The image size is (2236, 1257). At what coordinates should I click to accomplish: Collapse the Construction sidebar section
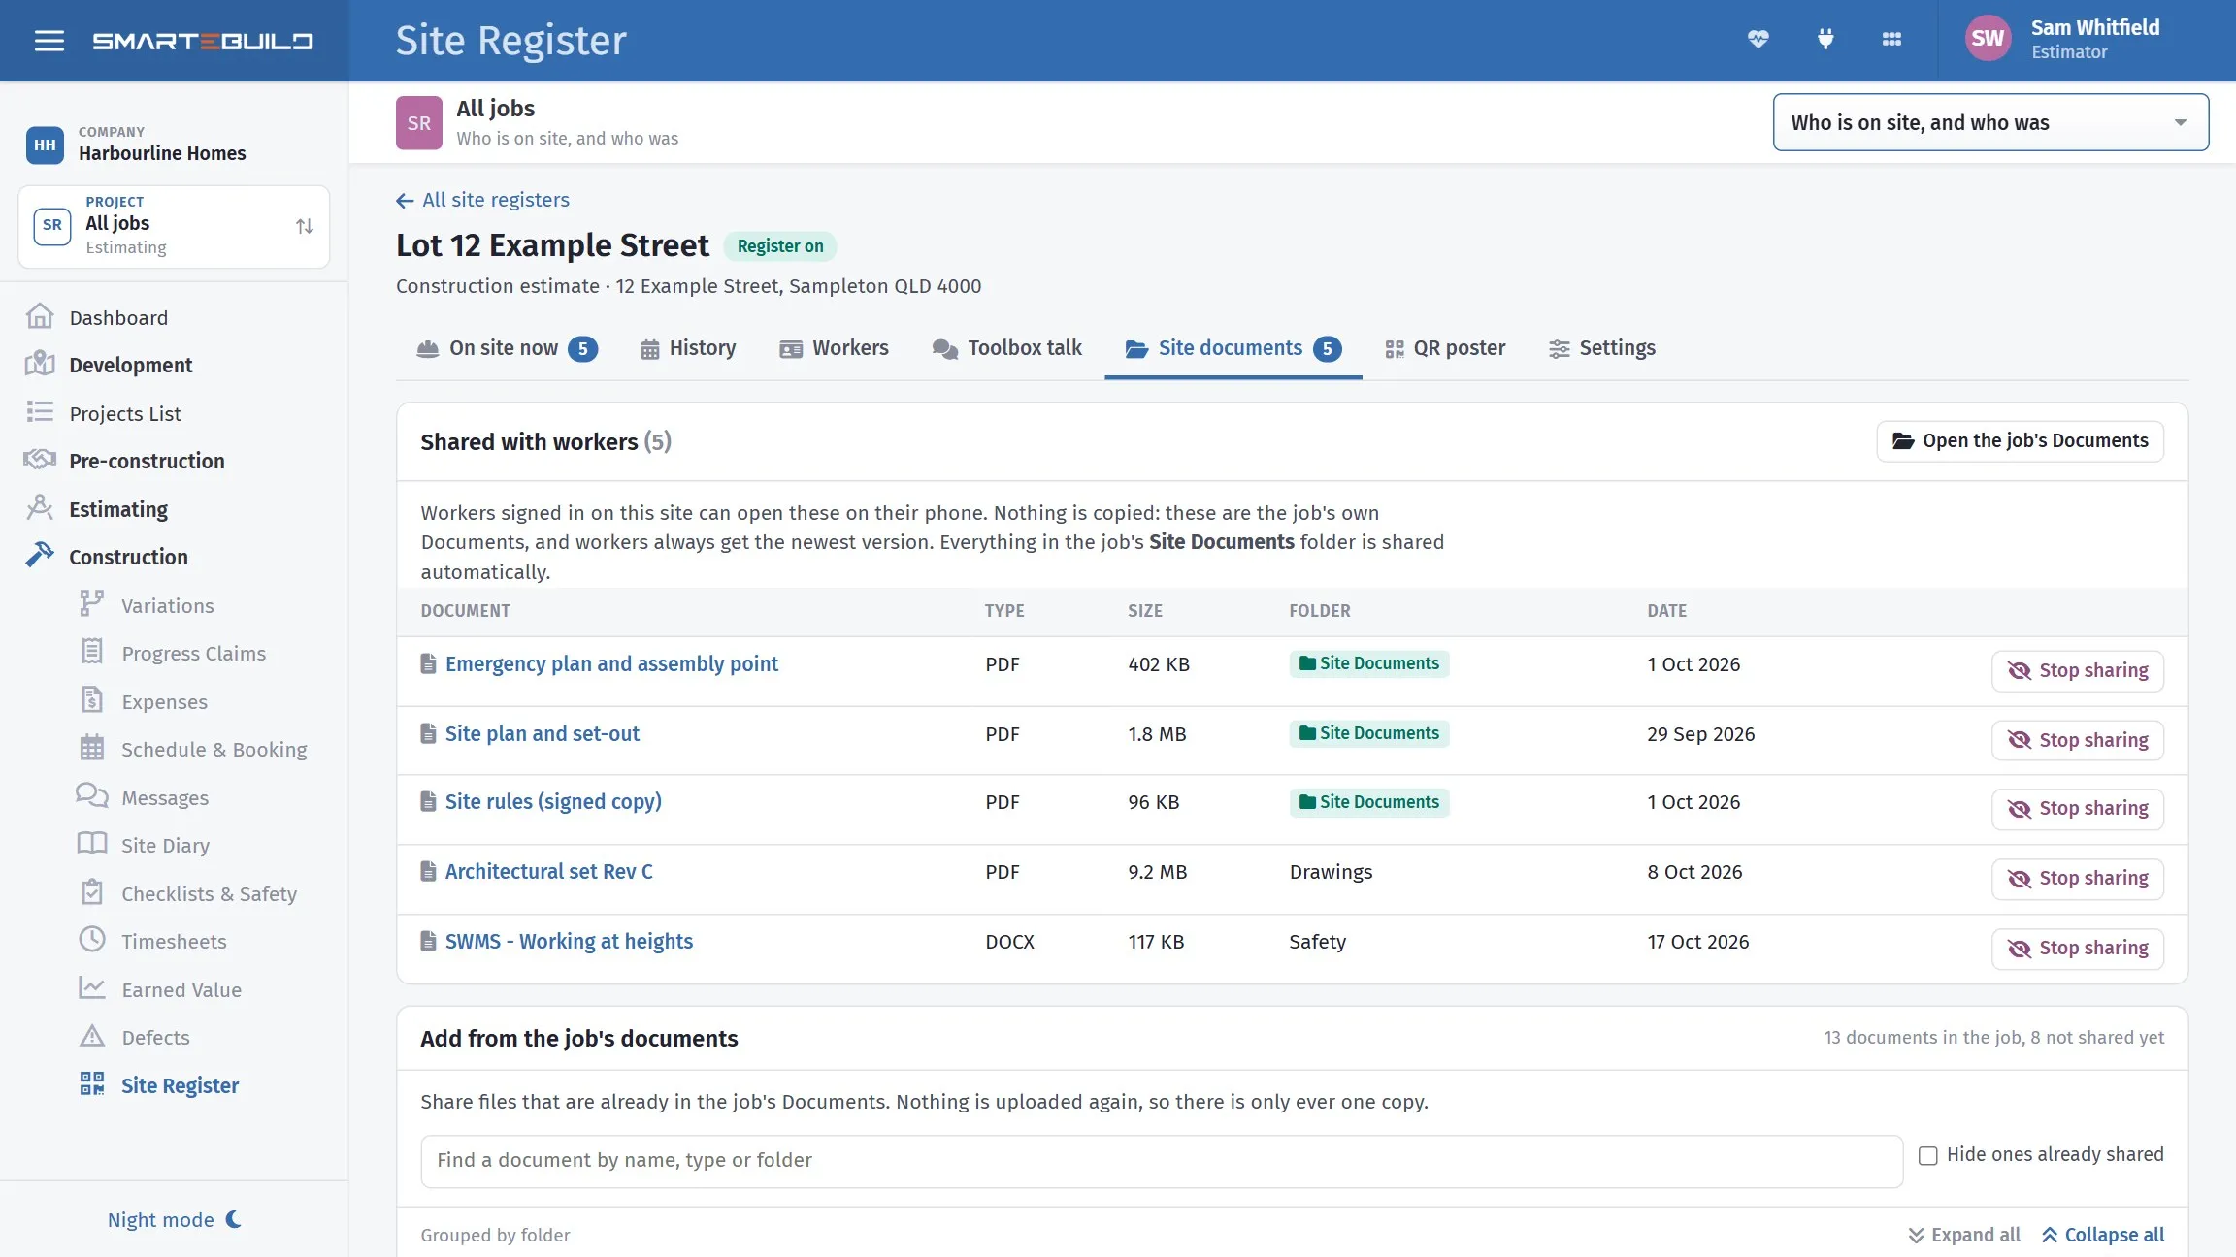point(128,557)
